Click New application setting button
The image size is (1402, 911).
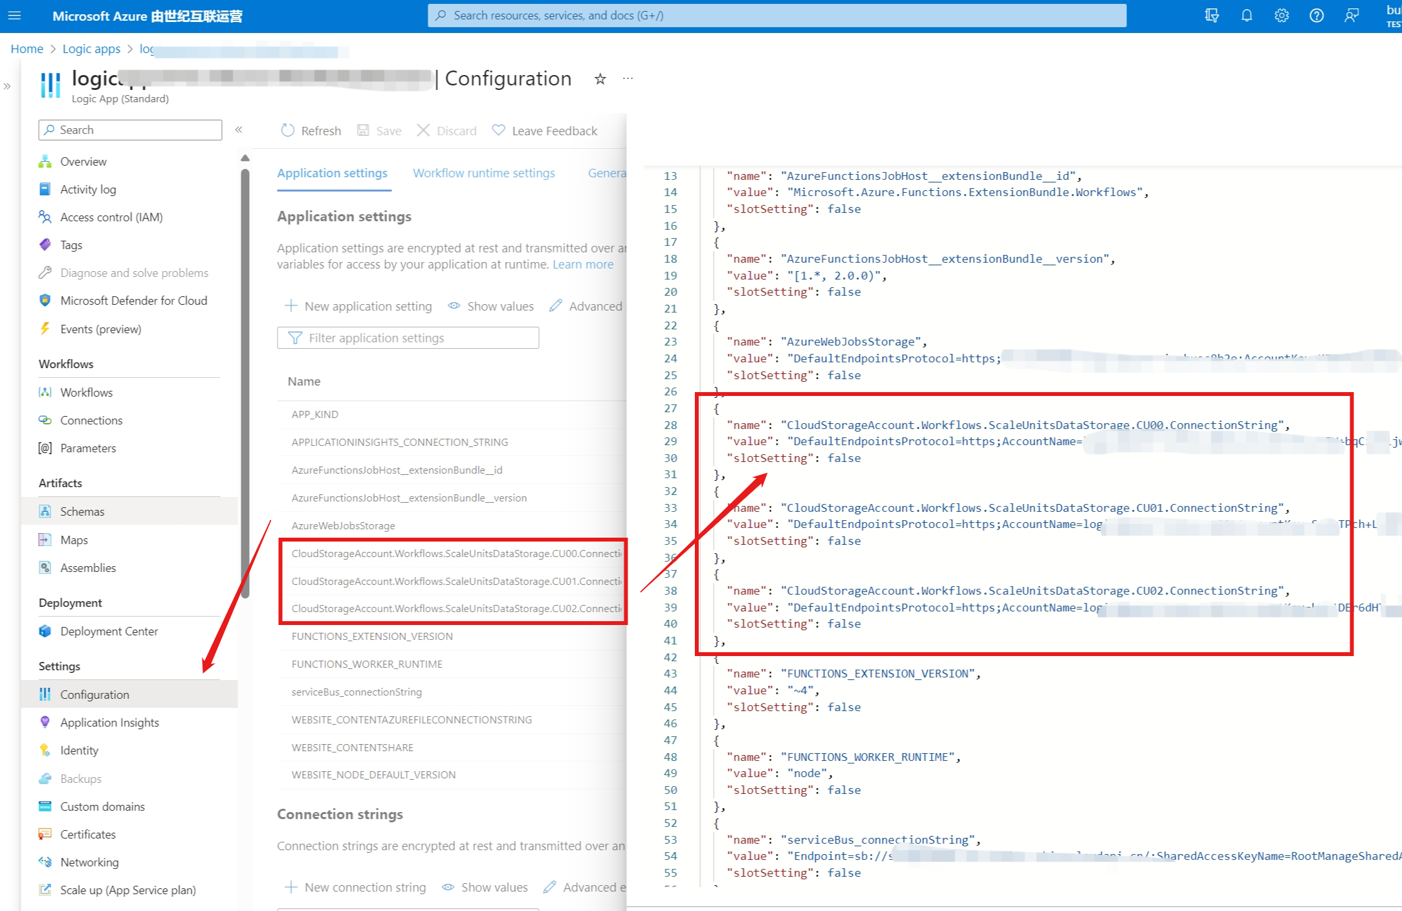coord(358,306)
